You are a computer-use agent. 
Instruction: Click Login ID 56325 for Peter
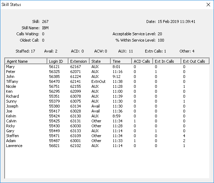coord(54,71)
